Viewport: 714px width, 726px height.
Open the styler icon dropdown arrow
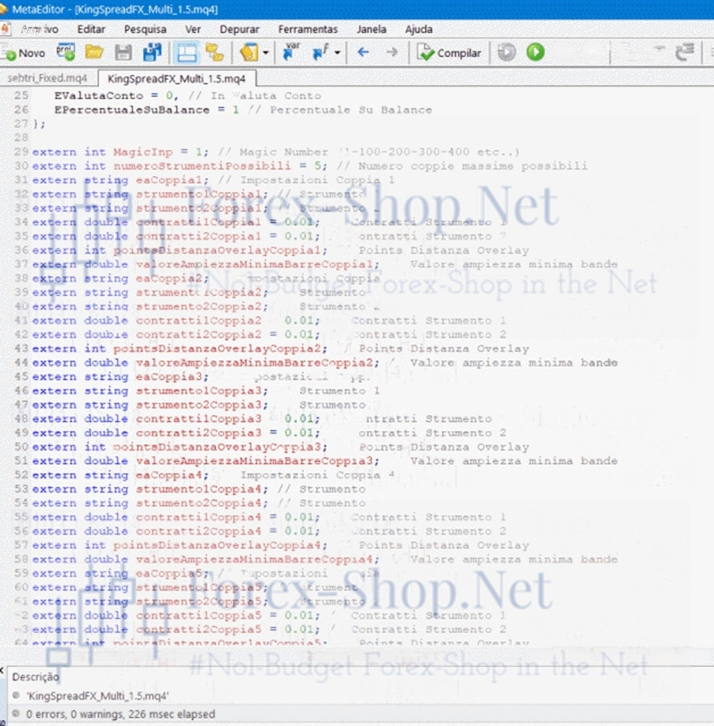pyautogui.click(x=265, y=53)
